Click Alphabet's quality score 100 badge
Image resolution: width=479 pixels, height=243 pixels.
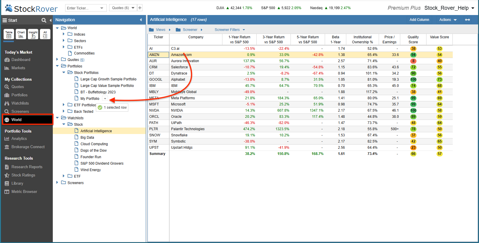413,80
